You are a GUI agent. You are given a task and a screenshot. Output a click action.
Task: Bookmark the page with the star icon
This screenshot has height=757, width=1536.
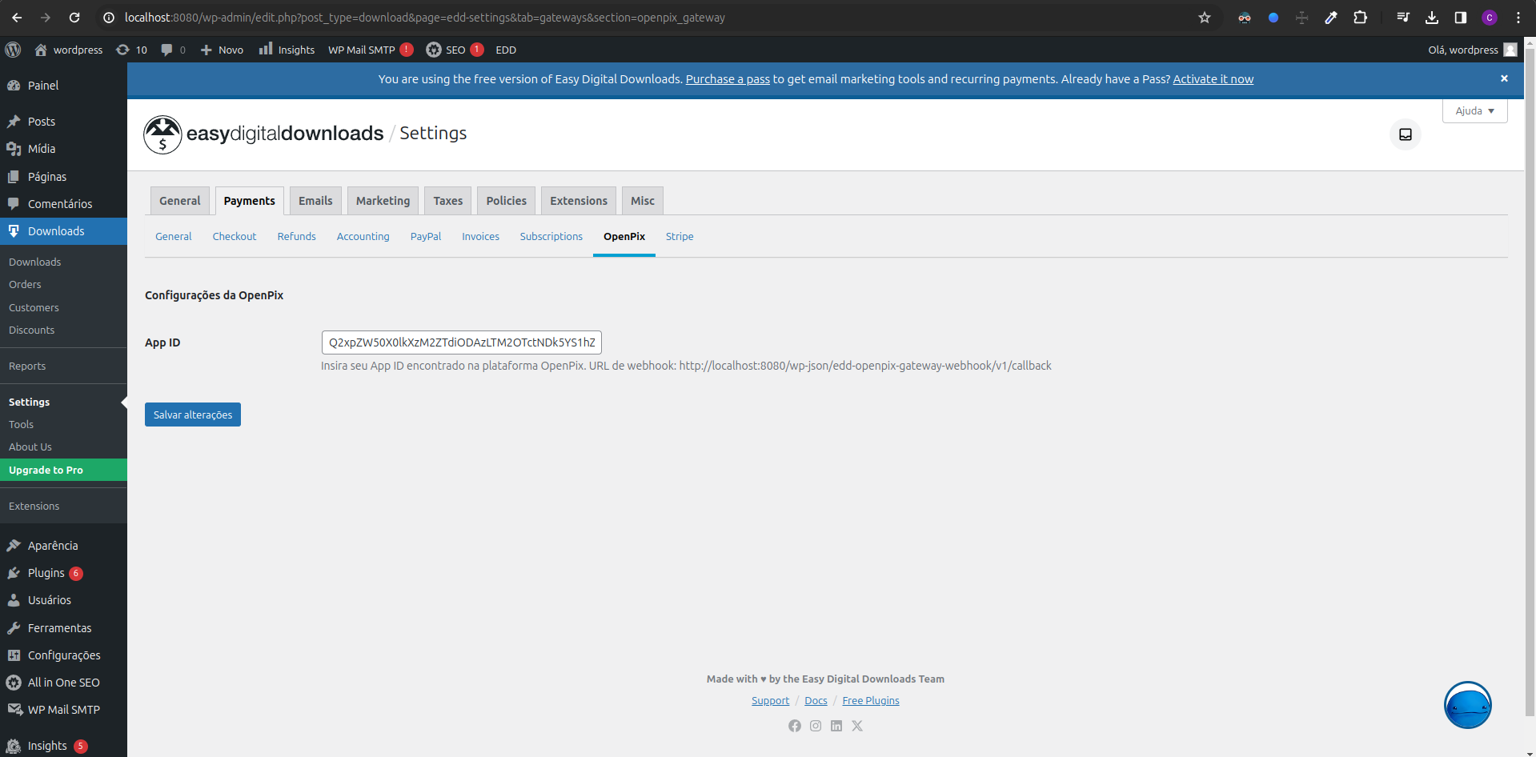pos(1204,17)
